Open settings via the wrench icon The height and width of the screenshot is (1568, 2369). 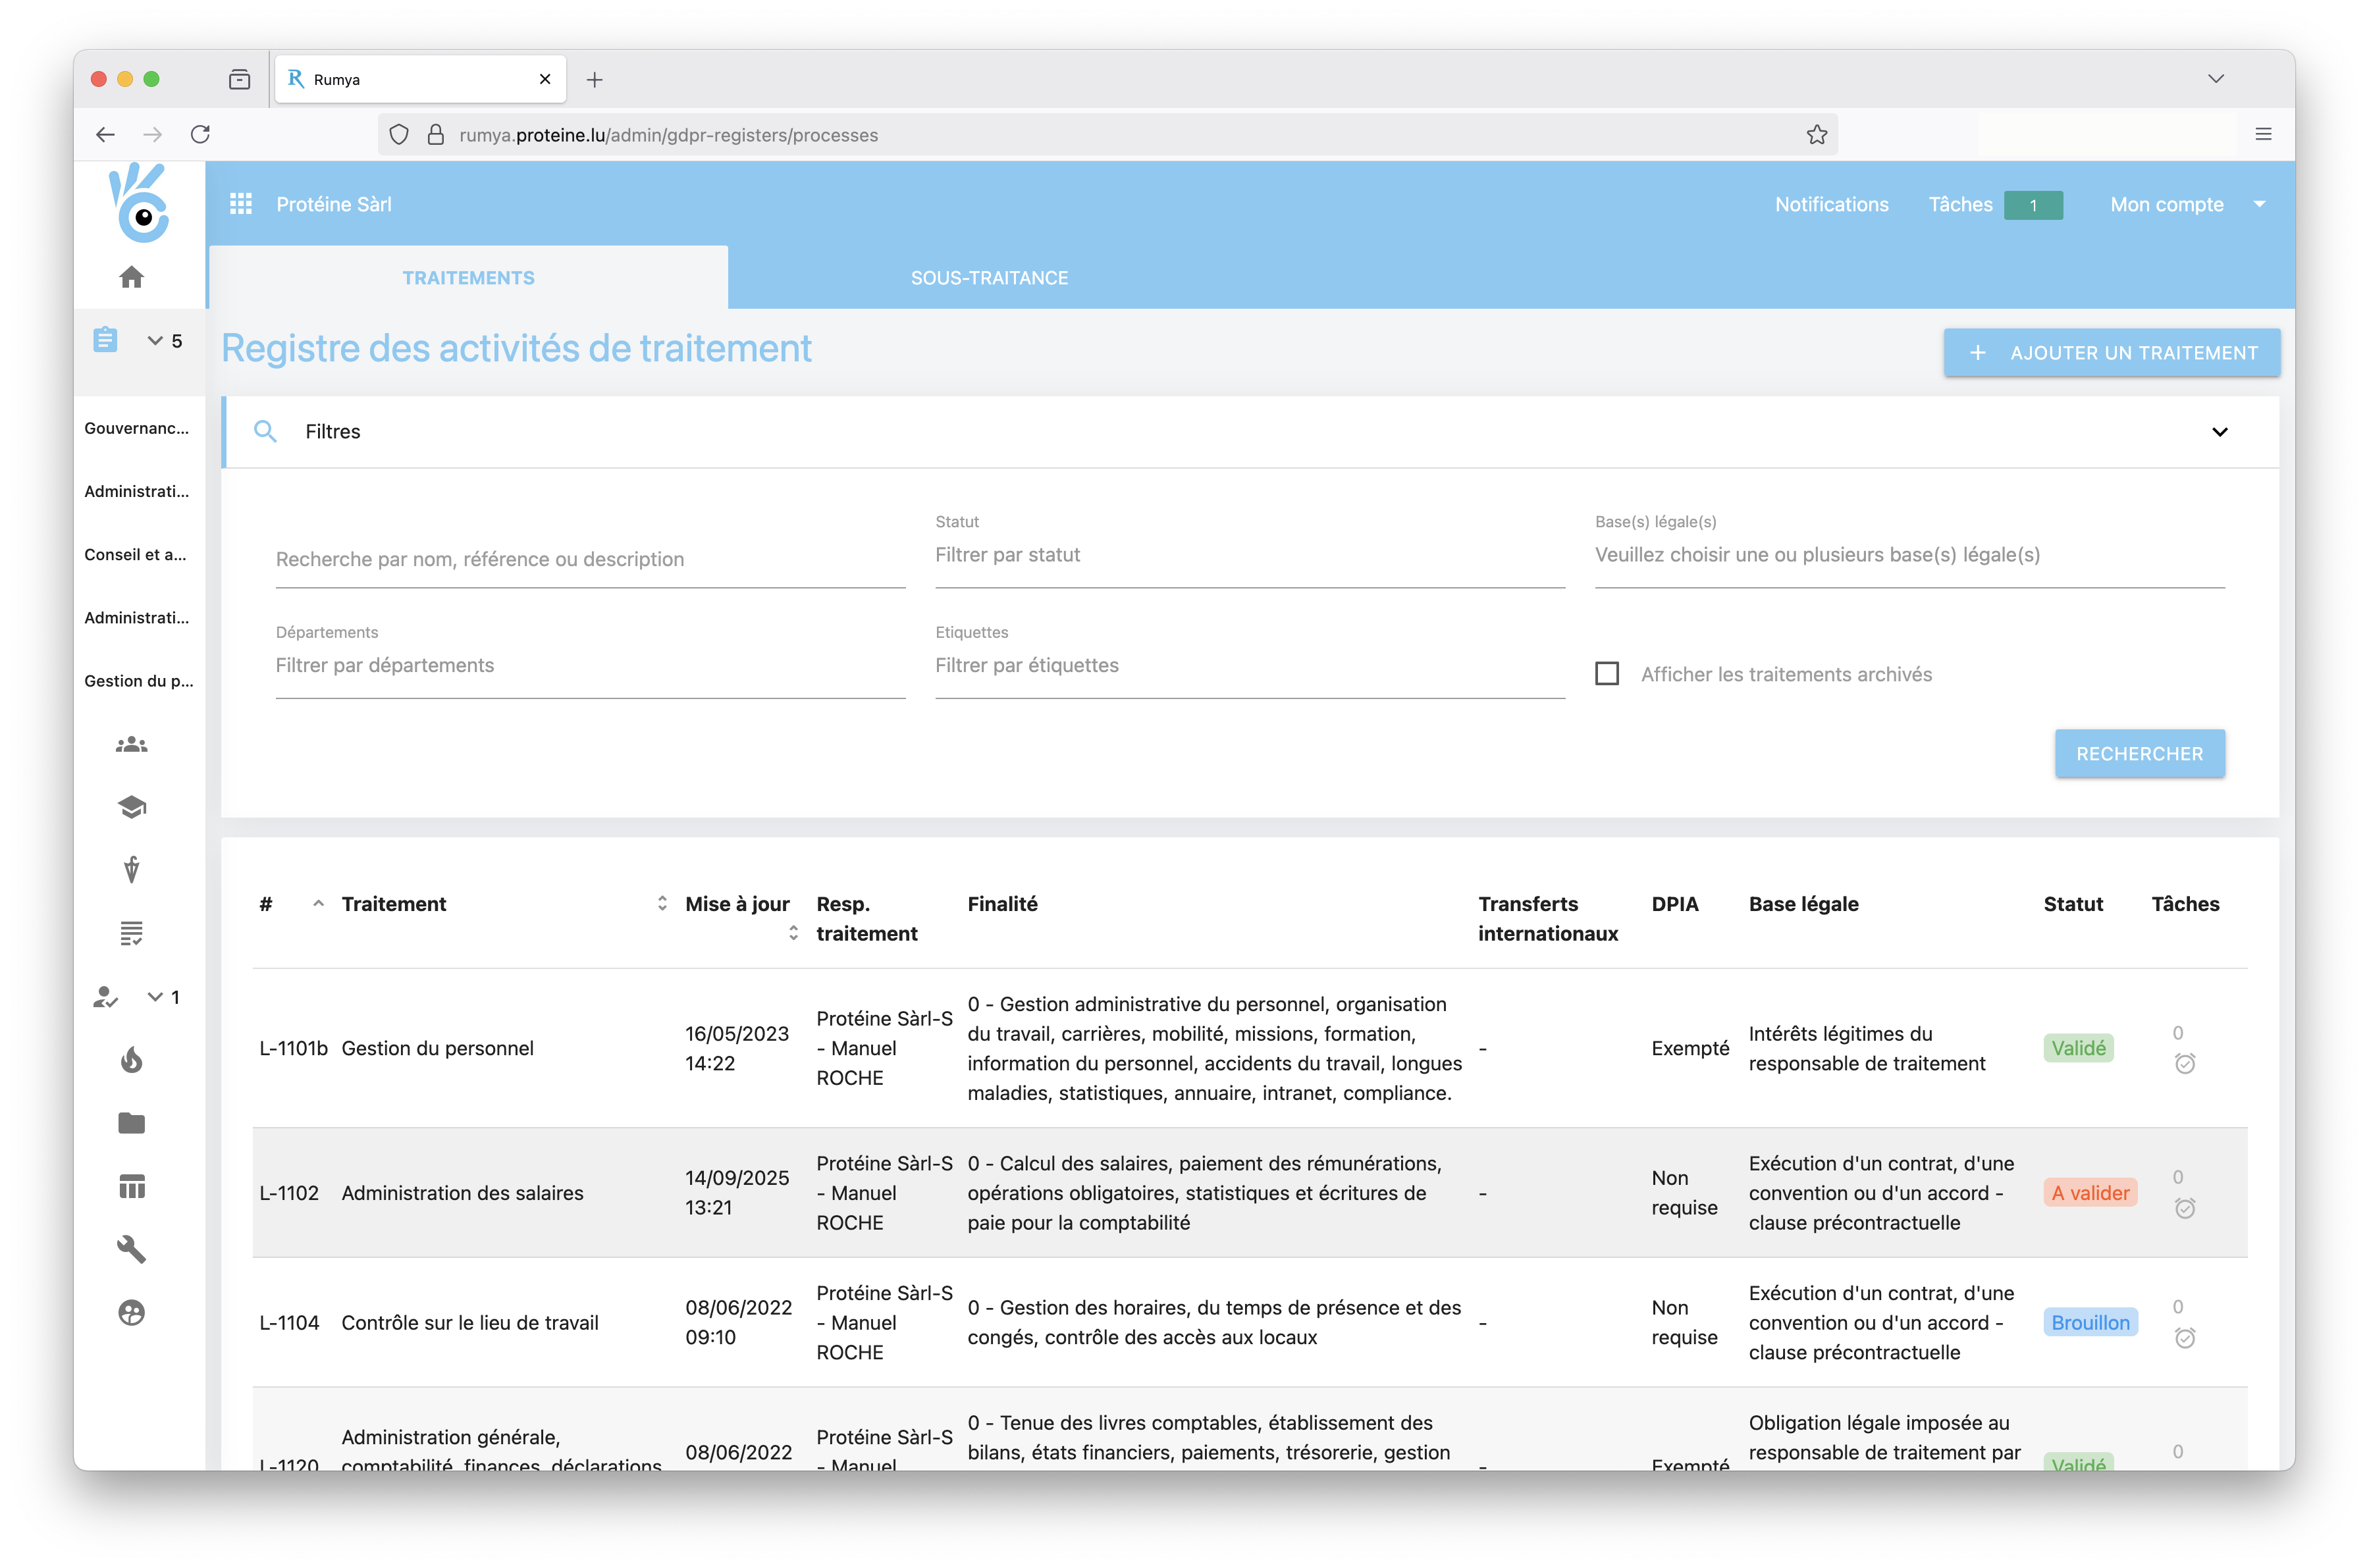tap(131, 1249)
